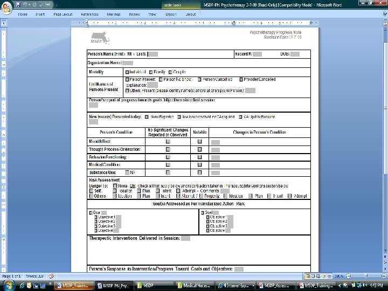The width and height of the screenshot is (388, 291).
Task: Click the Save icon in Quick Access Toolbar
Action: pyautogui.click(x=18, y=5)
